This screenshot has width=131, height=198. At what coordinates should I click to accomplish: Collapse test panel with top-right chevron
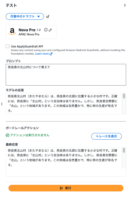pyautogui.click(x=125, y=5)
